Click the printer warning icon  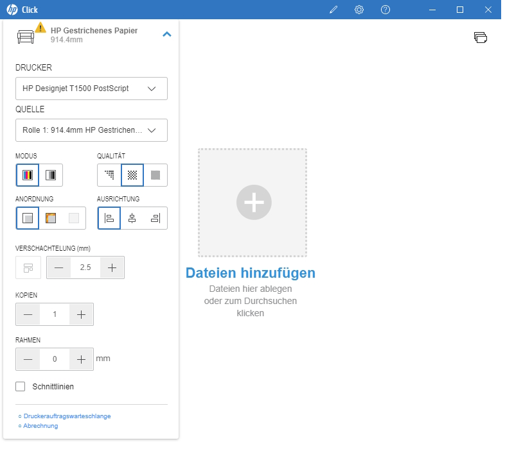click(x=40, y=28)
